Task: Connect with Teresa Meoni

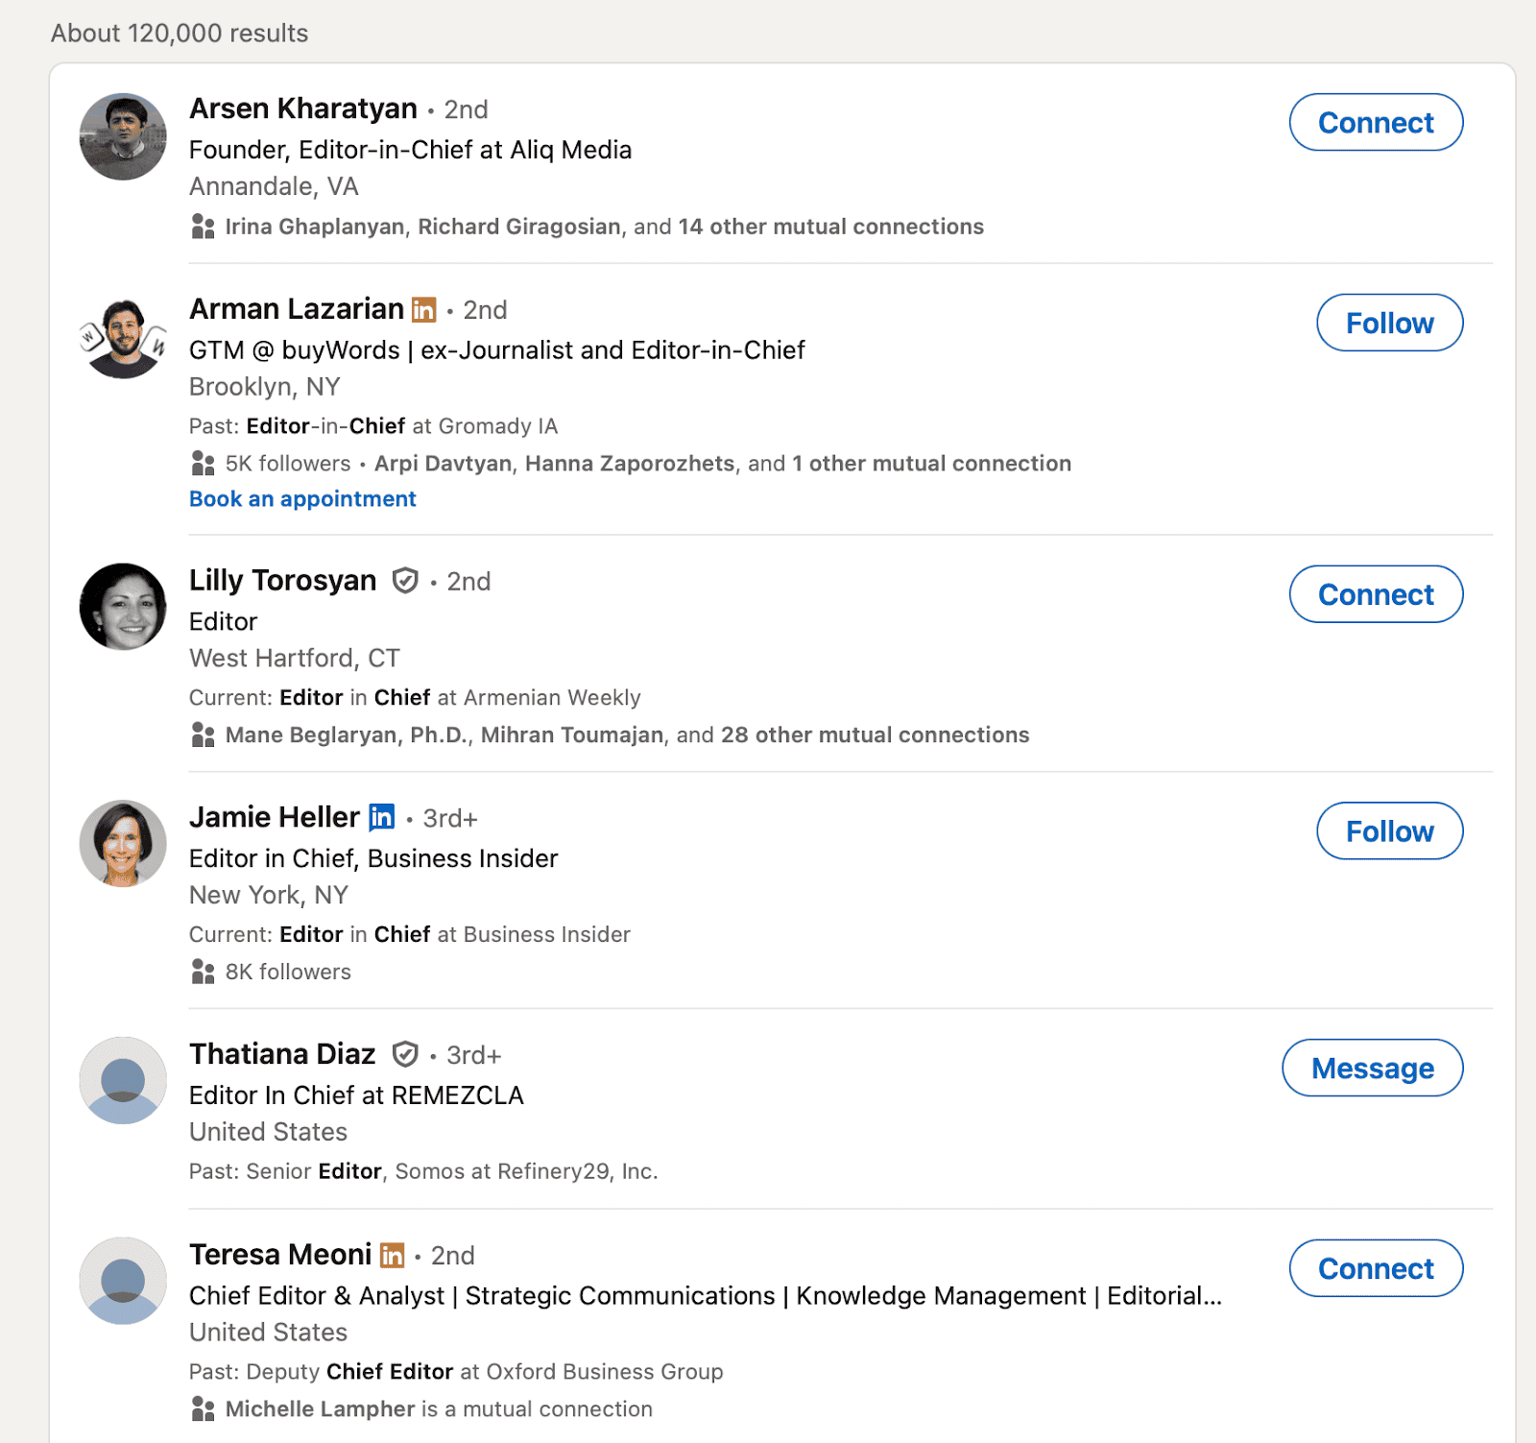Action: 1376,1268
